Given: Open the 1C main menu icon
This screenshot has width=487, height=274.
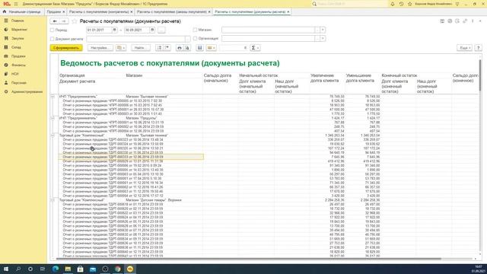Looking at the screenshot, I should (x=7, y=4).
